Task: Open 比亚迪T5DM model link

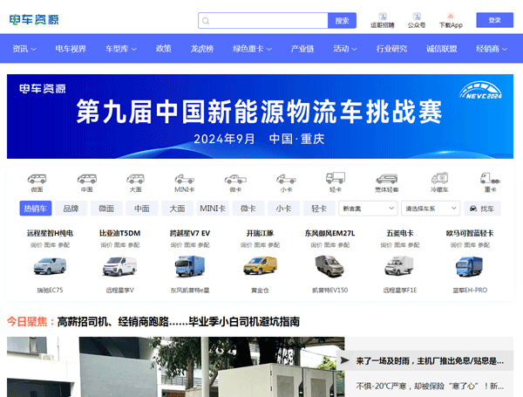Action: click(x=119, y=233)
